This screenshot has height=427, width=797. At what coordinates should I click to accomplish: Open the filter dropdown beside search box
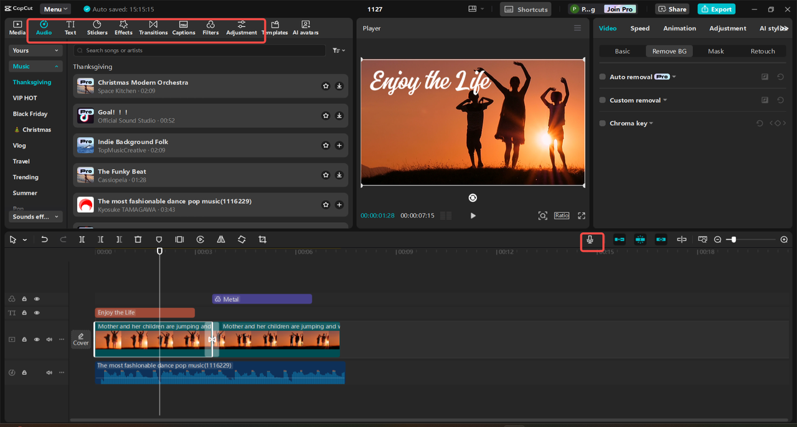pos(339,50)
